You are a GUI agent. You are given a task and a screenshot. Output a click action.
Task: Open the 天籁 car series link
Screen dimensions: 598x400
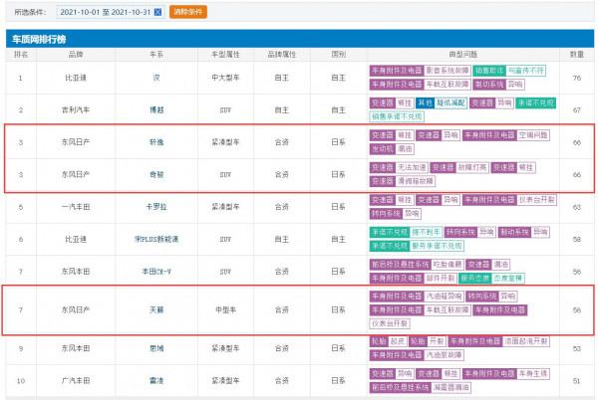(x=155, y=310)
